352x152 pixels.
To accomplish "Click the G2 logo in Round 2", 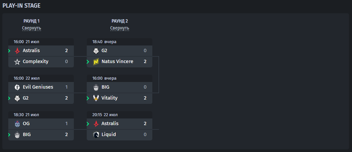I will pyautogui.click(x=96, y=50).
